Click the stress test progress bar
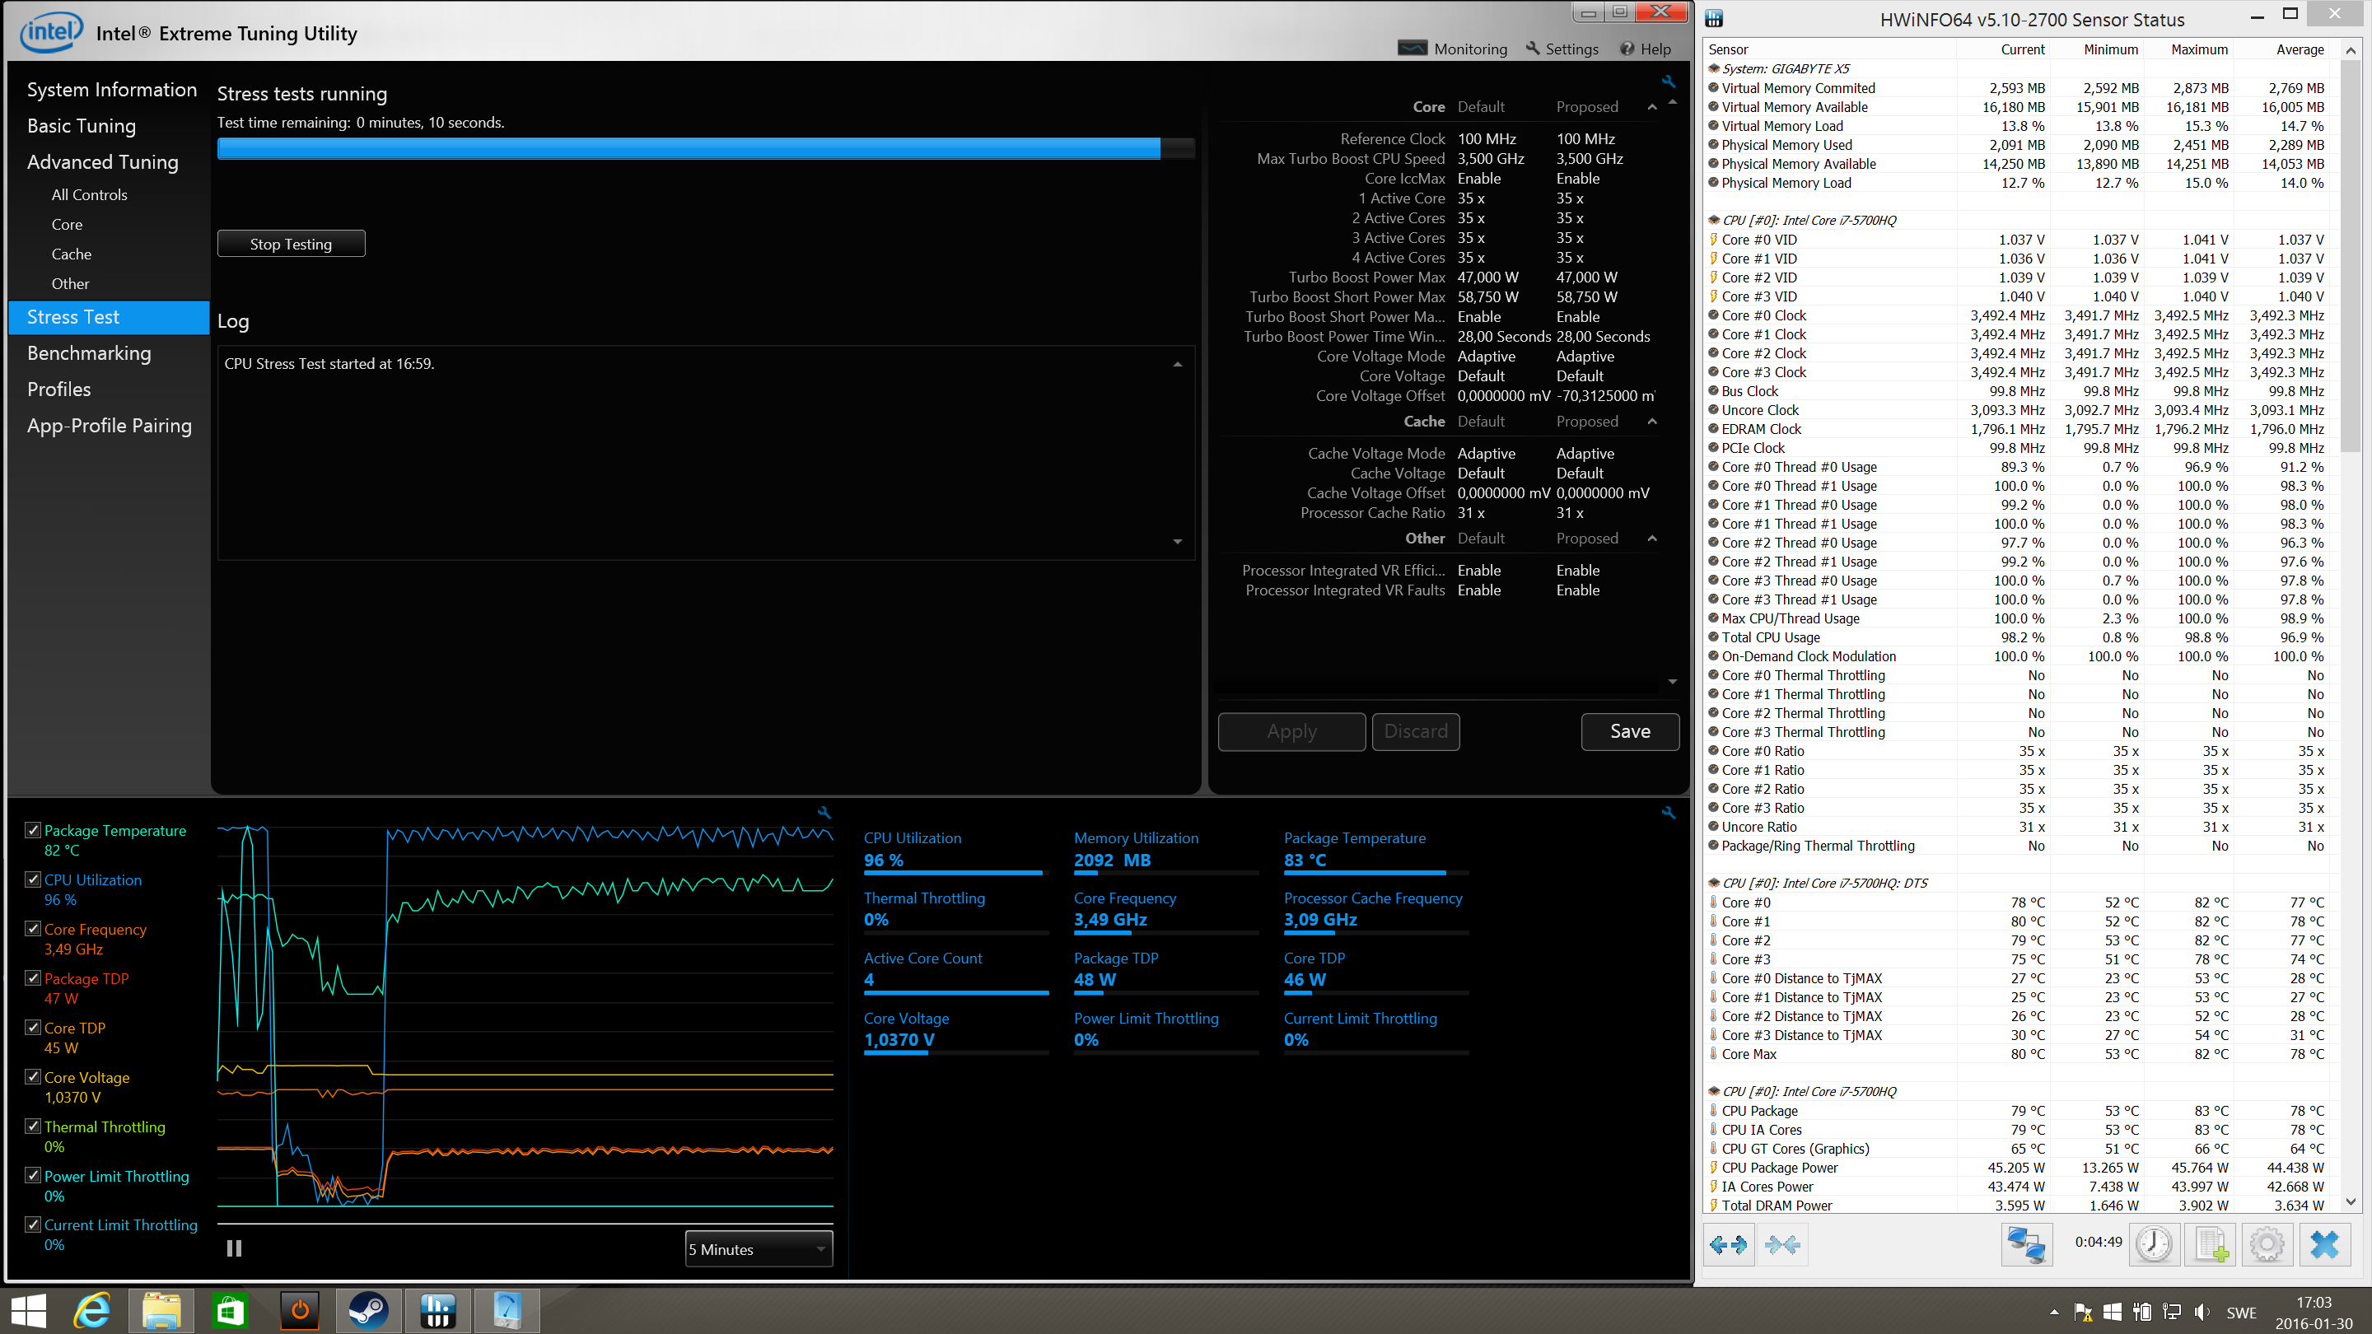Screen dimensions: 2372x1334 [705, 148]
